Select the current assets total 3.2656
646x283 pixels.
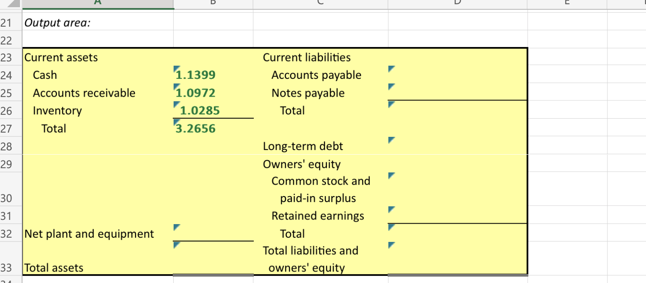pyautogui.click(x=213, y=128)
